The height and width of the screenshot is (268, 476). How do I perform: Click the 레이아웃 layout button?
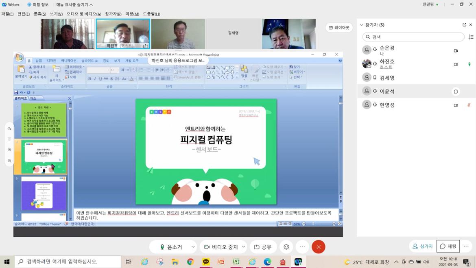click(339, 27)
